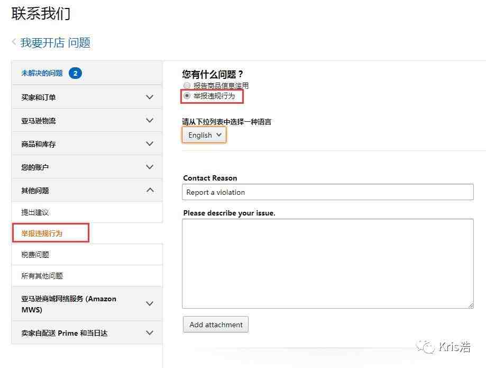The image size is (486, 368).
Task: Open 未解决的问题 in sidebar
Action: click(42, 73)
